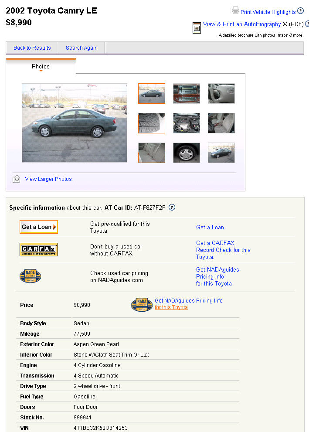This screenshot has width=309, height=432.
Task: Click the CARFAX logo
Action: tap(39, 250)
